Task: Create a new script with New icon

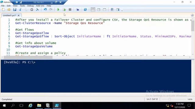Action: [x=3, y=9]
